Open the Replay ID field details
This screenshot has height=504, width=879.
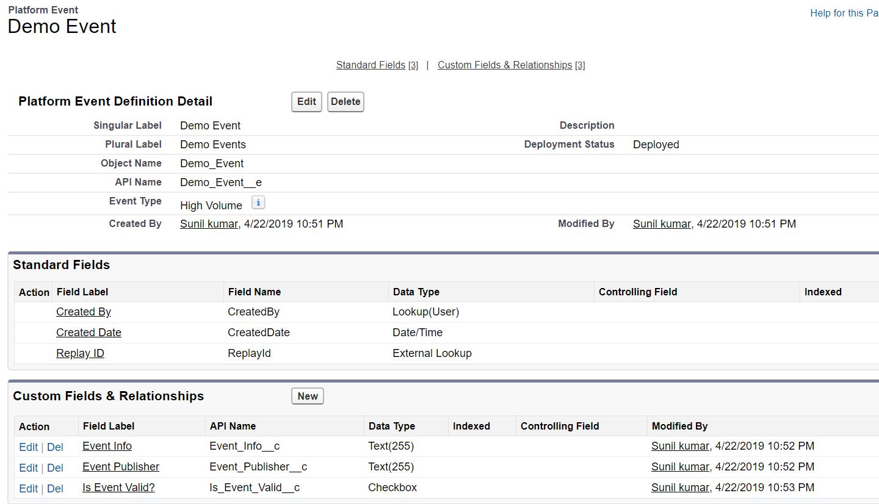[x=80, y=353]
